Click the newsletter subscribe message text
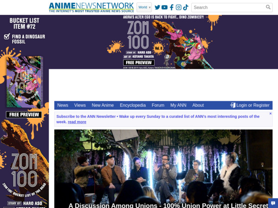Screen dimensions: 278x208 click(158, 119)
